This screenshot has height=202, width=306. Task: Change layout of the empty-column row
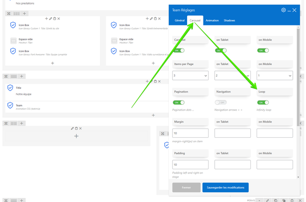(14, 123)
